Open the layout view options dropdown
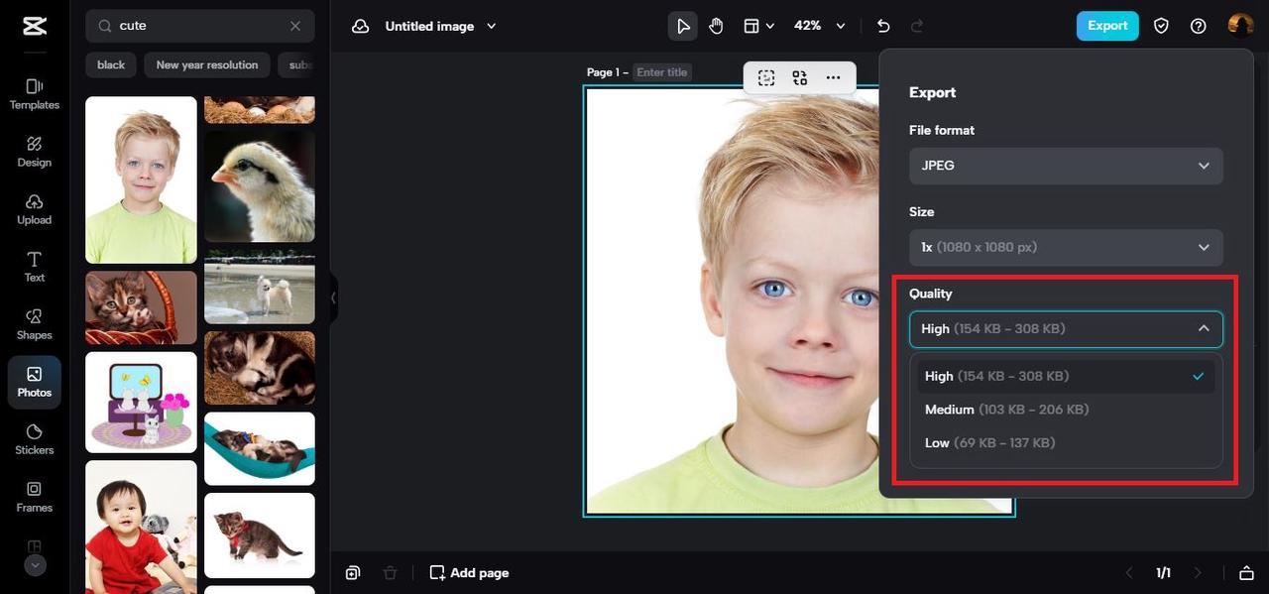Image resolution: width=1269 pixels, height=594 pixels. [759, 26]
